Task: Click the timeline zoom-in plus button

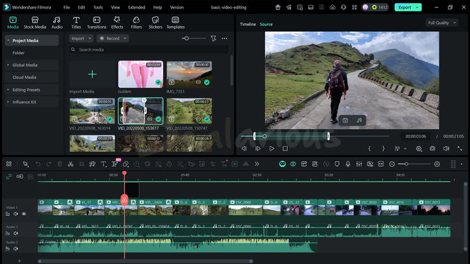Action: tap(437, 164)
